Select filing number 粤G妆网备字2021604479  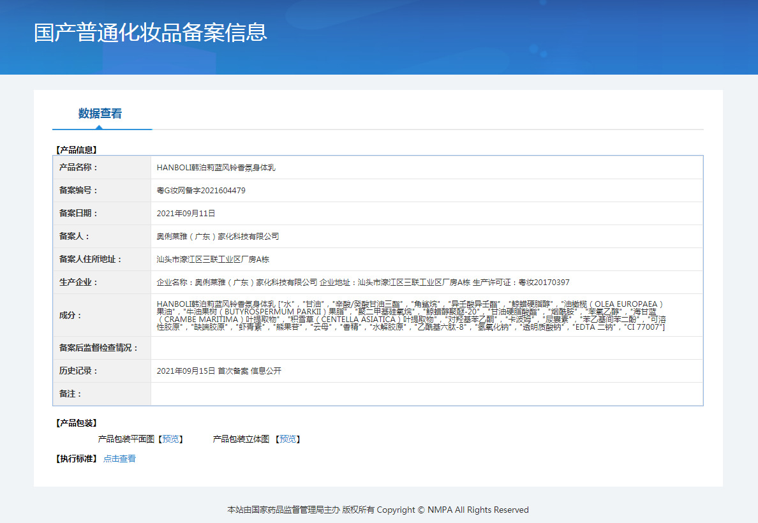tap(201, 191)
